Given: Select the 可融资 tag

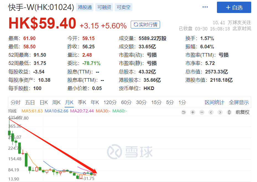Looking at the screenshot, I should pos(104,7).
